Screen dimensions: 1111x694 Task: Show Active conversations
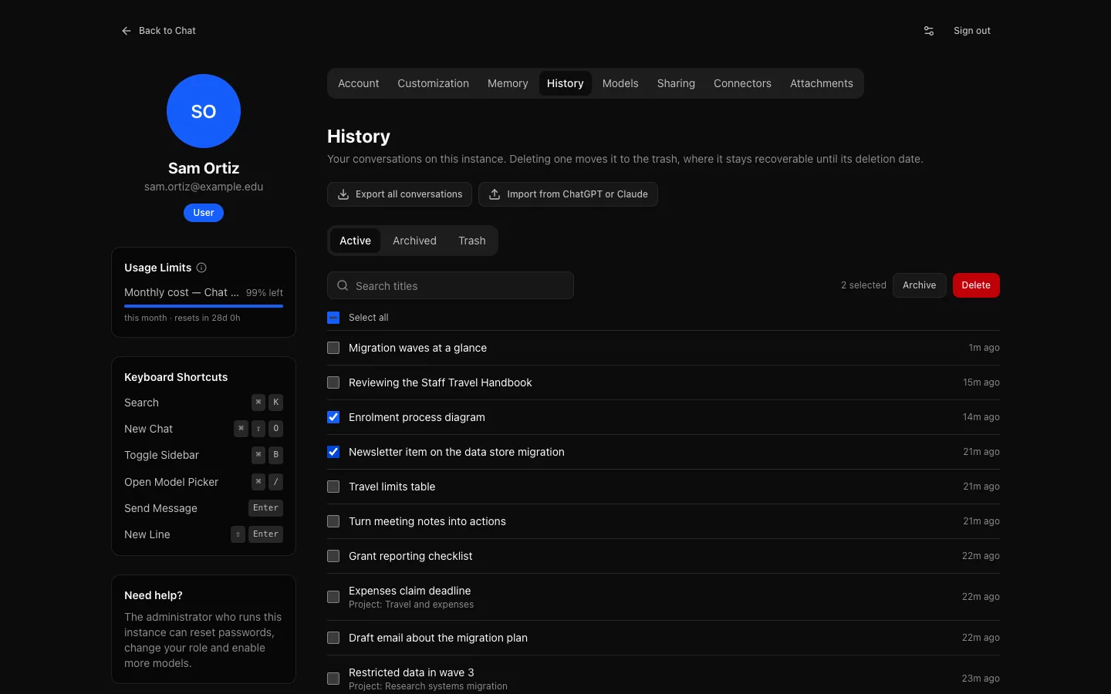click(355, 241)
